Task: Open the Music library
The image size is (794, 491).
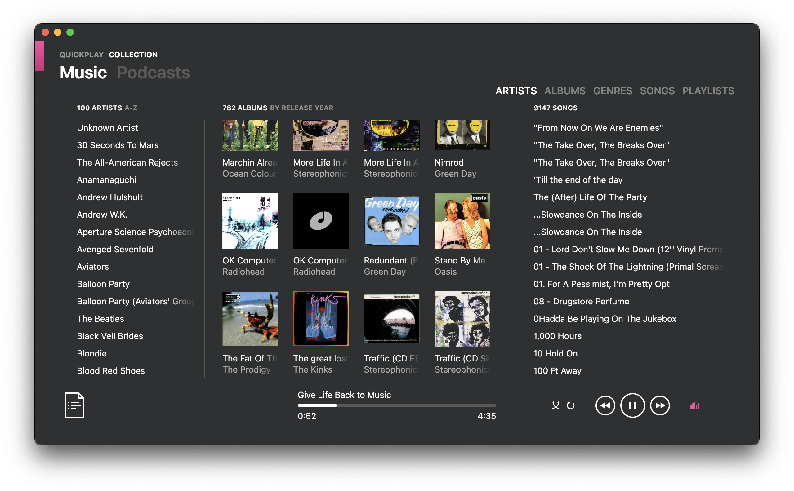Action: point(83,73)
